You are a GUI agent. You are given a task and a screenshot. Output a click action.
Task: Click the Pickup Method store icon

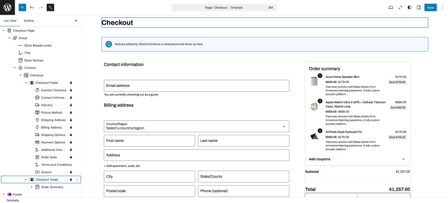coord(37,112)
